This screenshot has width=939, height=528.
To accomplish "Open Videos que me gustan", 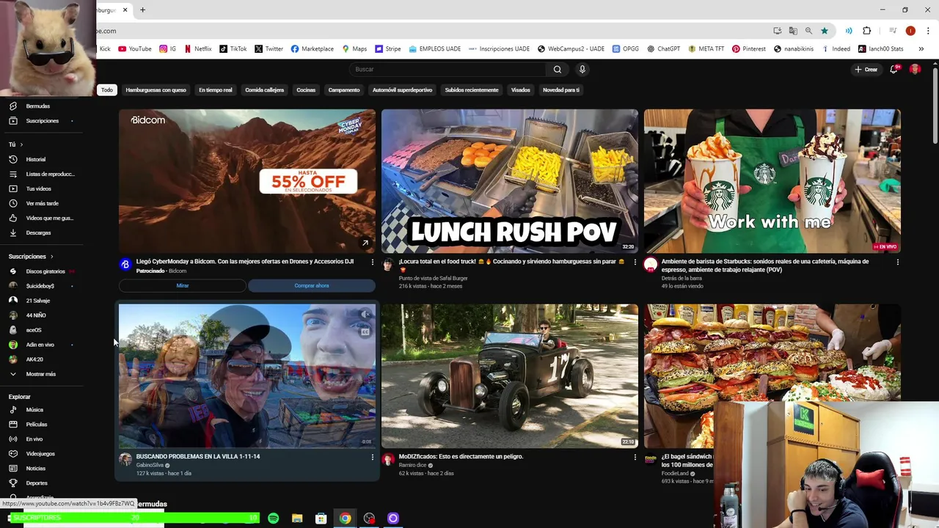I will 42,218.
